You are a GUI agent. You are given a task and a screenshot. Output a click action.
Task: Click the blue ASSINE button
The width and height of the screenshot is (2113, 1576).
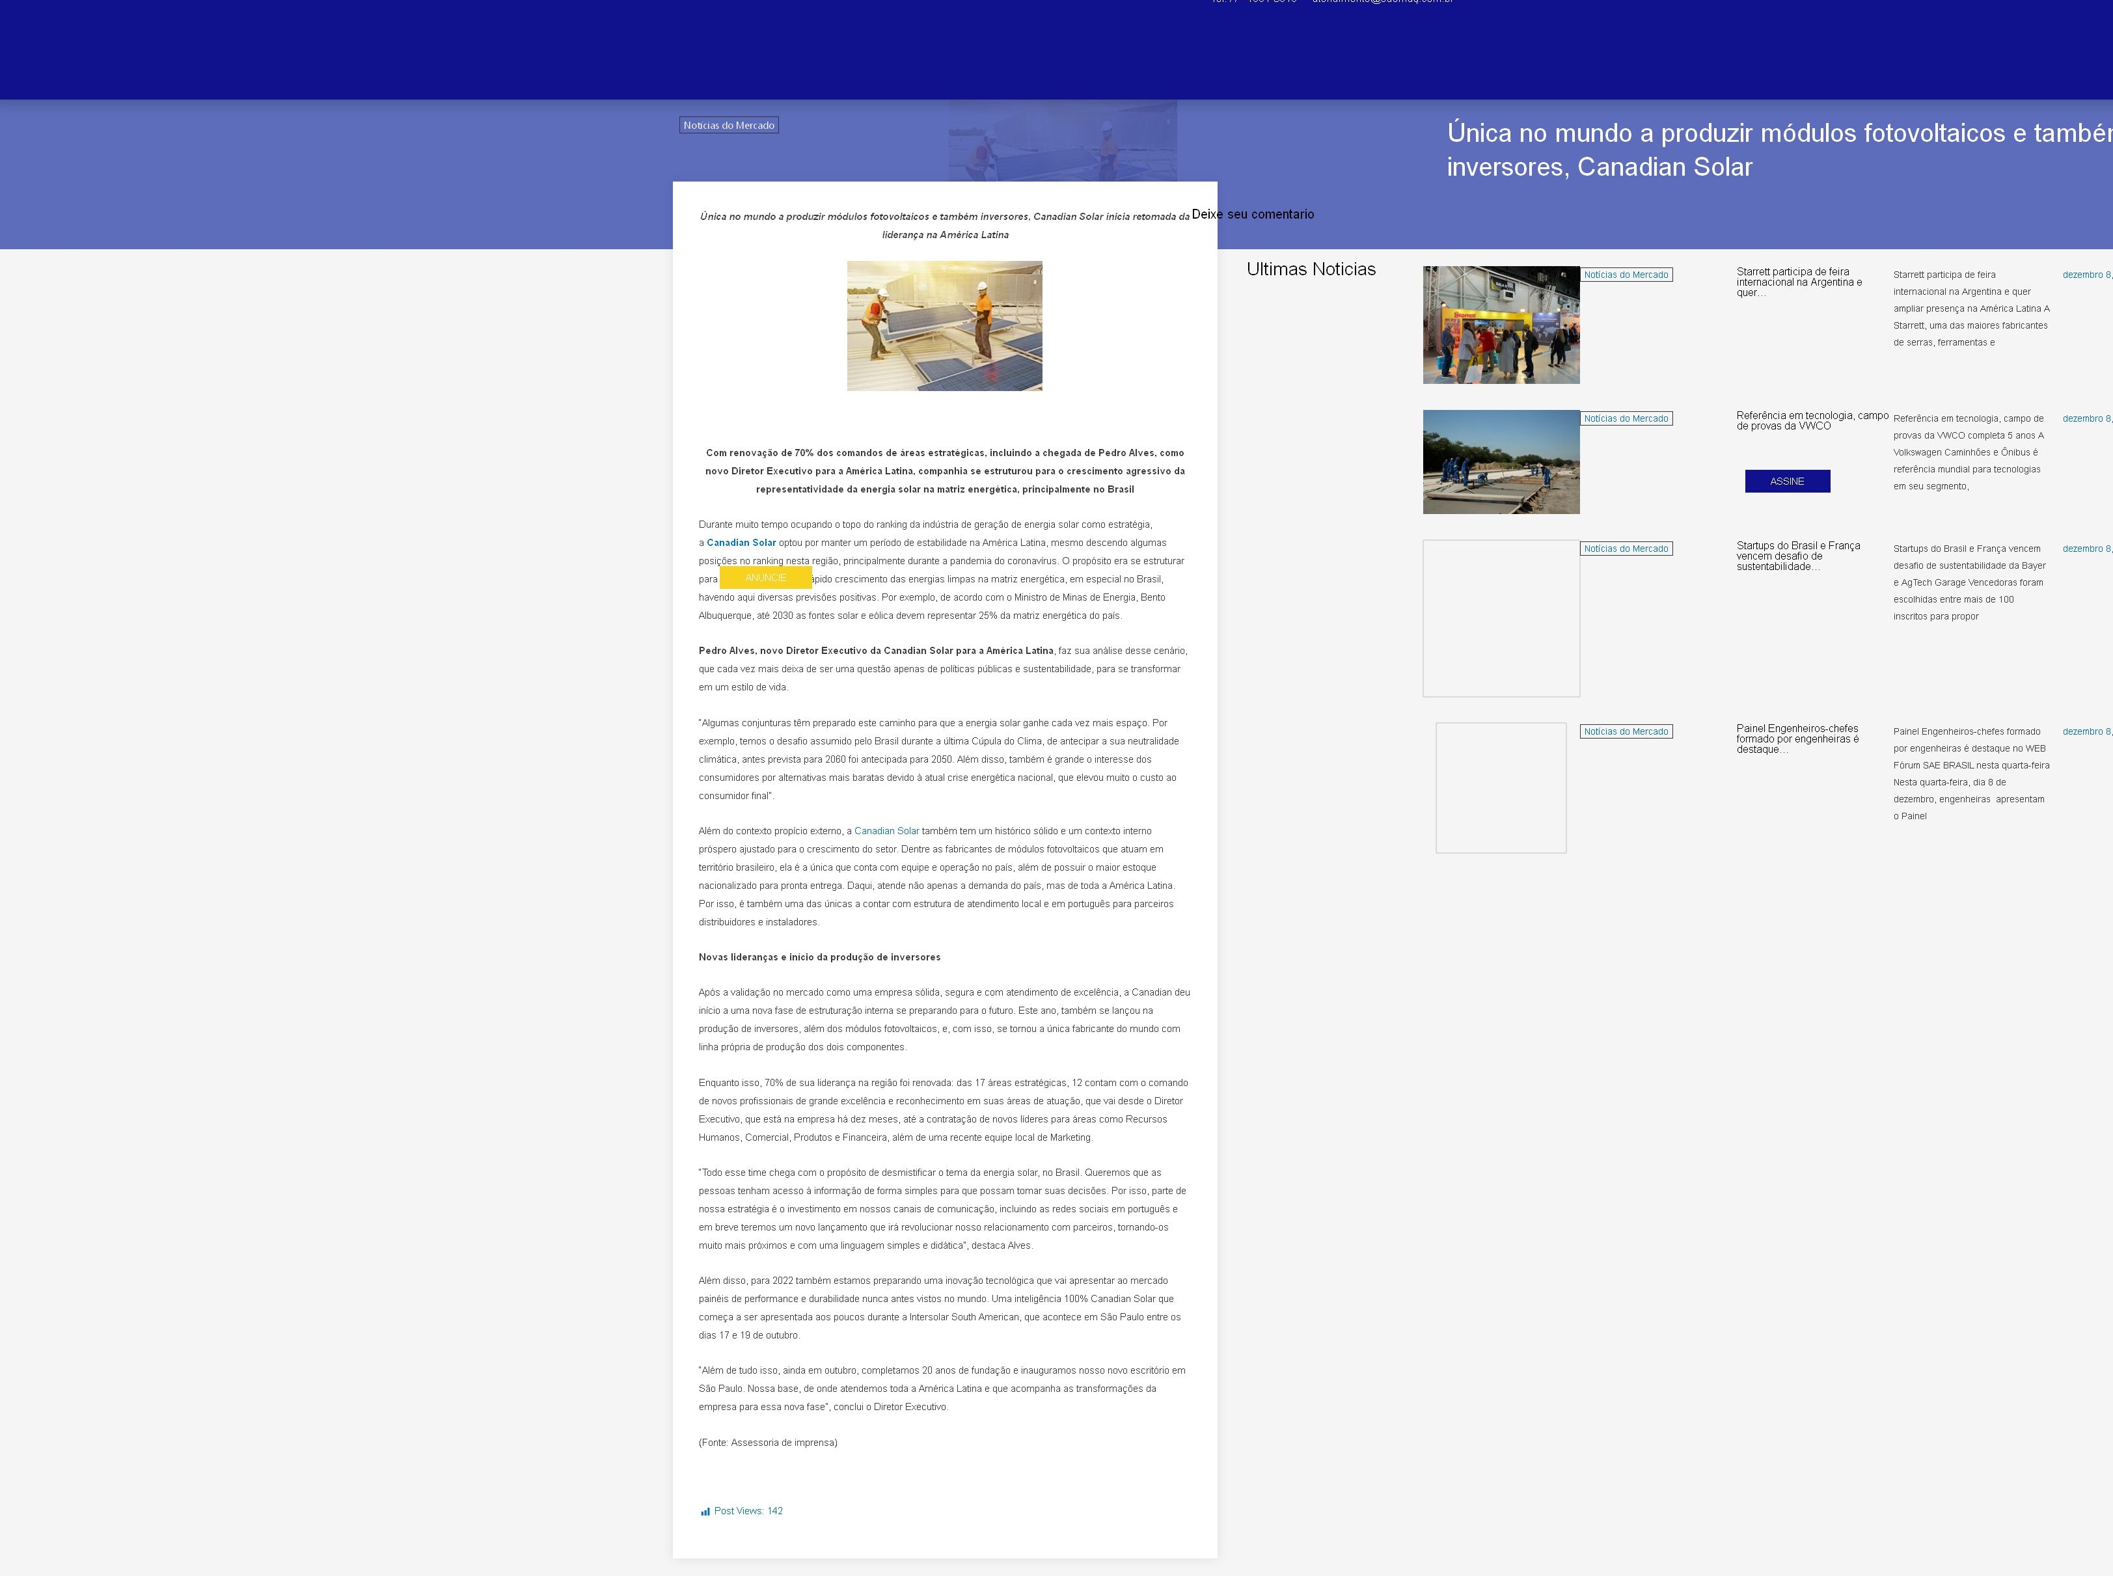tap(1787, 481)
